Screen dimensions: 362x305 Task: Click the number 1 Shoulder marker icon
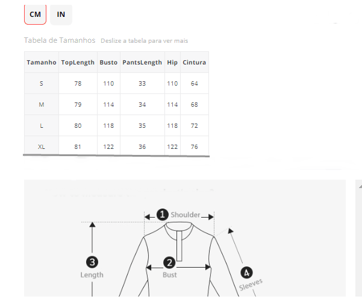[x=162, y=215]
